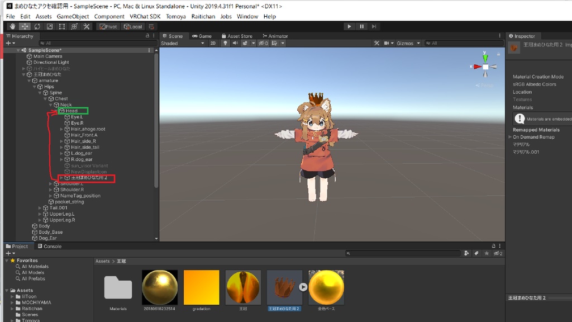Image resolution: width=572 pixels, height=322 pixels.
Task: Toggle hidden objects visibility counter
Action: pos(263,43)
